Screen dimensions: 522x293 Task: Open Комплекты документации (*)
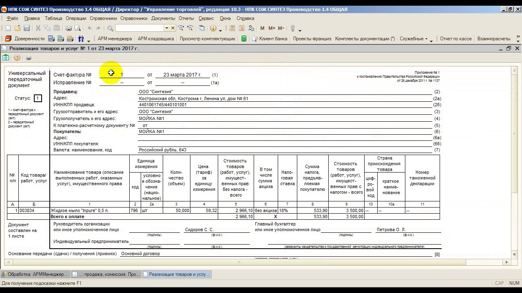pos(365,39)
